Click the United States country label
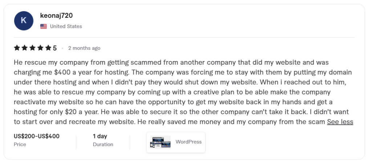Viewport: 372px width, 161px height. [66, 26]
